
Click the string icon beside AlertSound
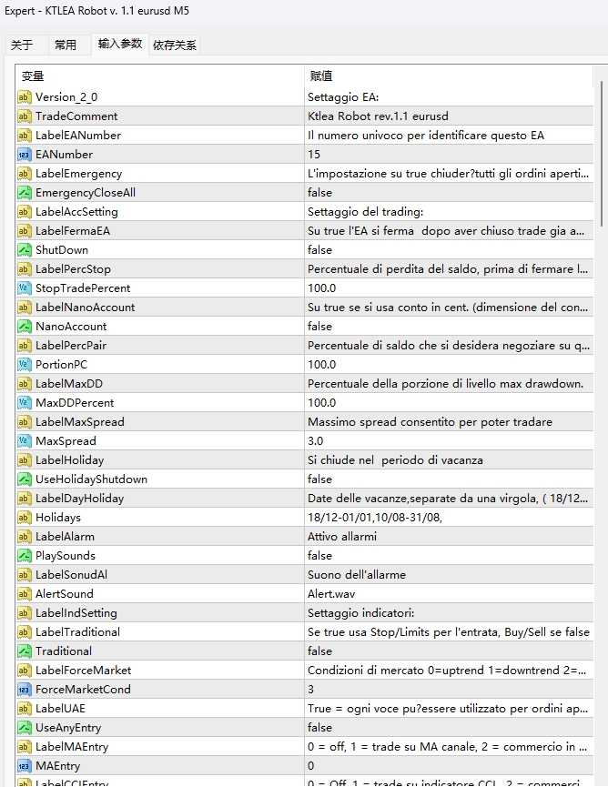click(24, 594)
